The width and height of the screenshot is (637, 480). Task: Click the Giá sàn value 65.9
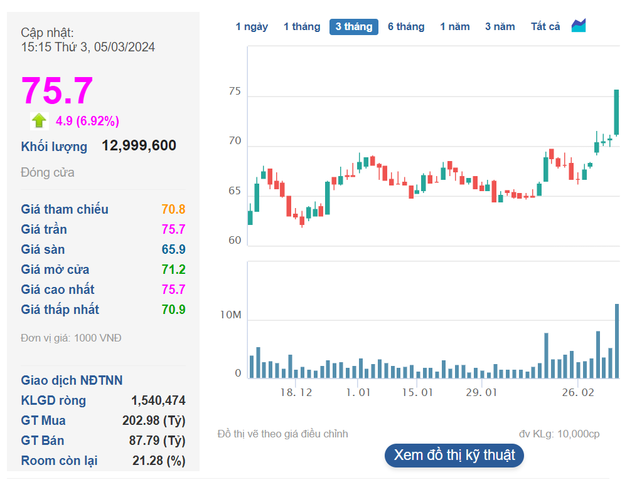(173, 249)
